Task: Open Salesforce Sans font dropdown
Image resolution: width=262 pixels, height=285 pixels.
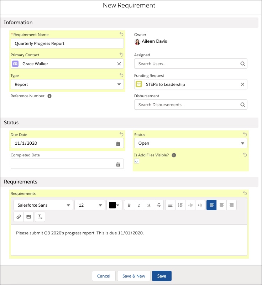Action: point(43,205)
